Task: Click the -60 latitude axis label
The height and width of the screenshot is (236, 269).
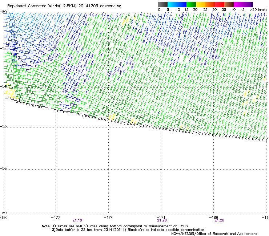Action: coord(3,213)
